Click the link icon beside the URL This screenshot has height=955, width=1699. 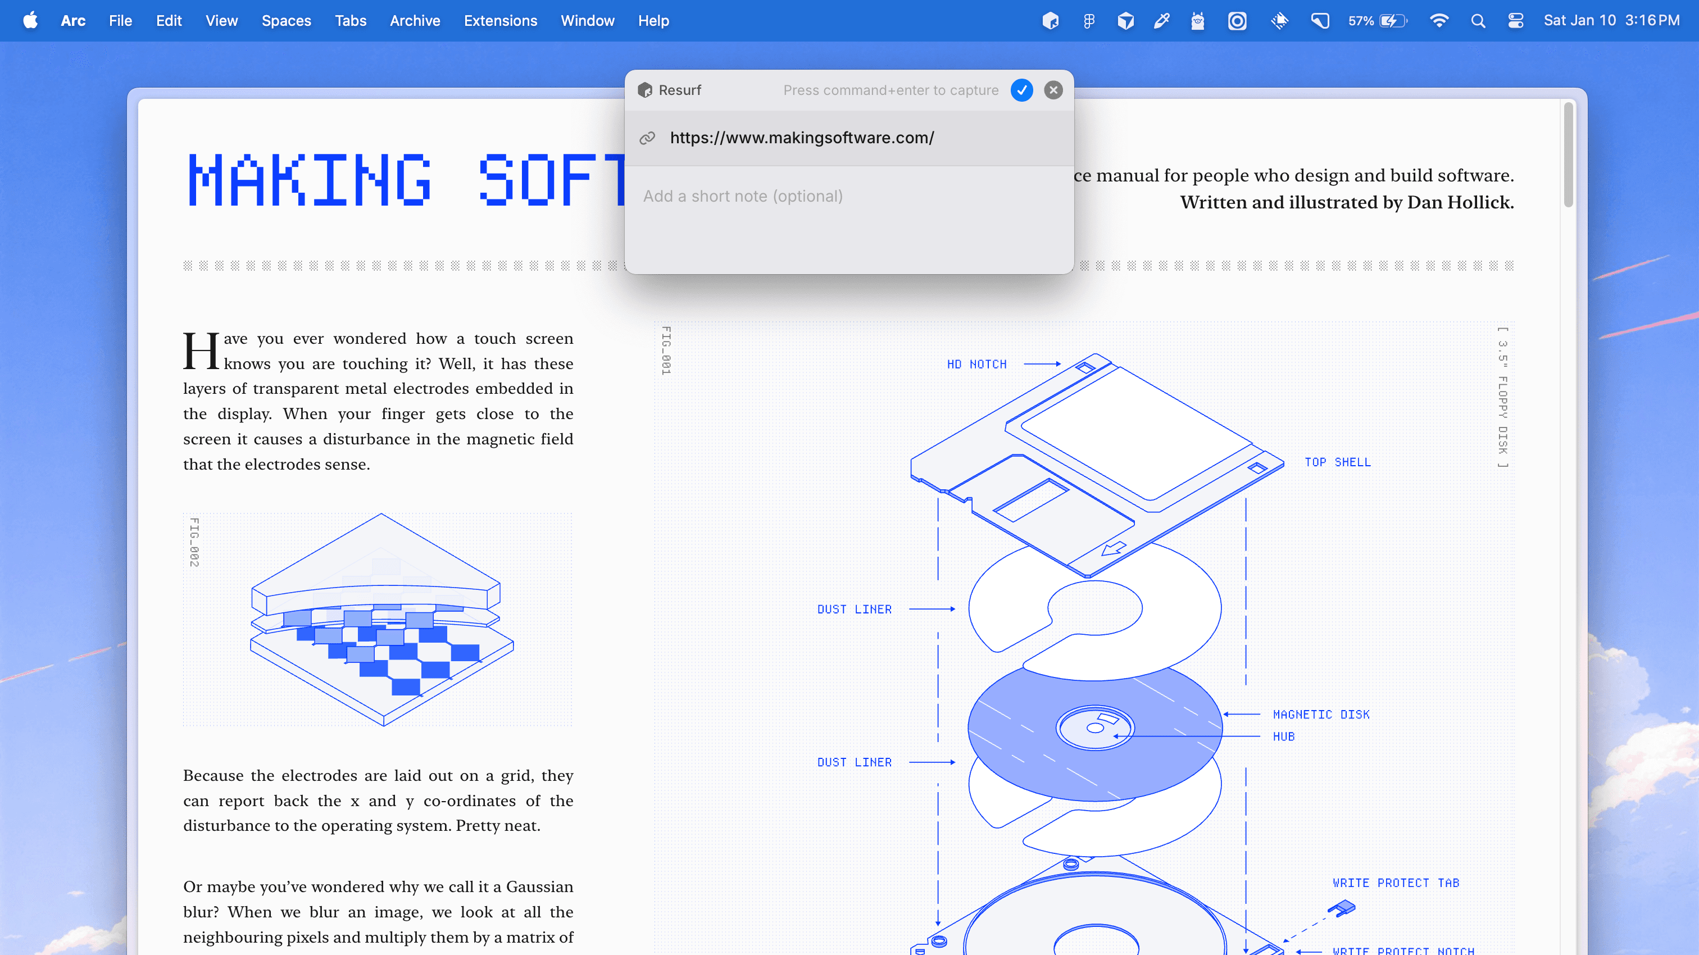tap(647, 138)
